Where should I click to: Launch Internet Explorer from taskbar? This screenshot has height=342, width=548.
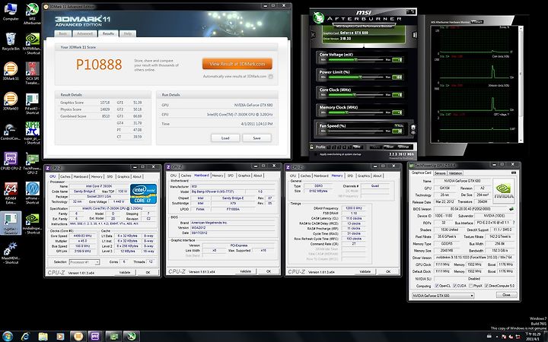(25, 336)
